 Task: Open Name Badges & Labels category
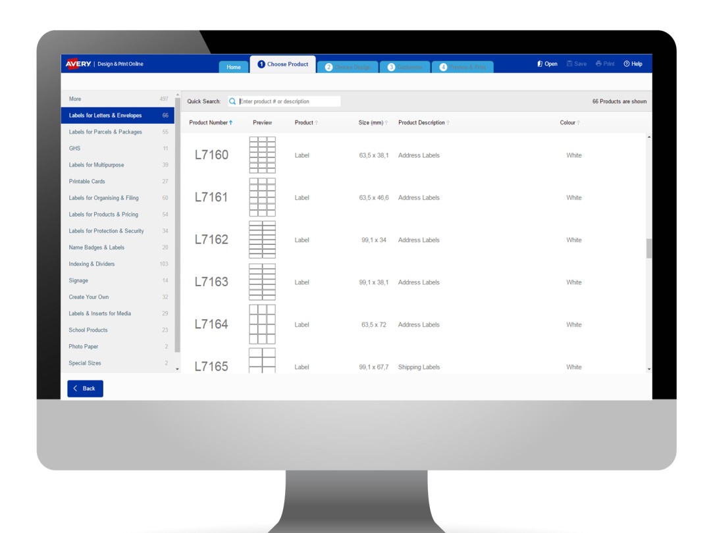click(118, 247)
